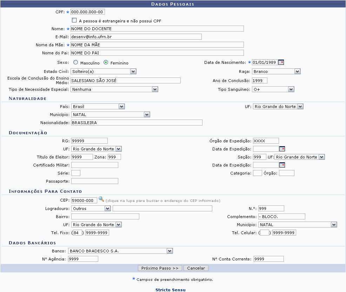Focus the E-Mail text field
Viewport: 346px width, 292px height.
pos(136,37)
